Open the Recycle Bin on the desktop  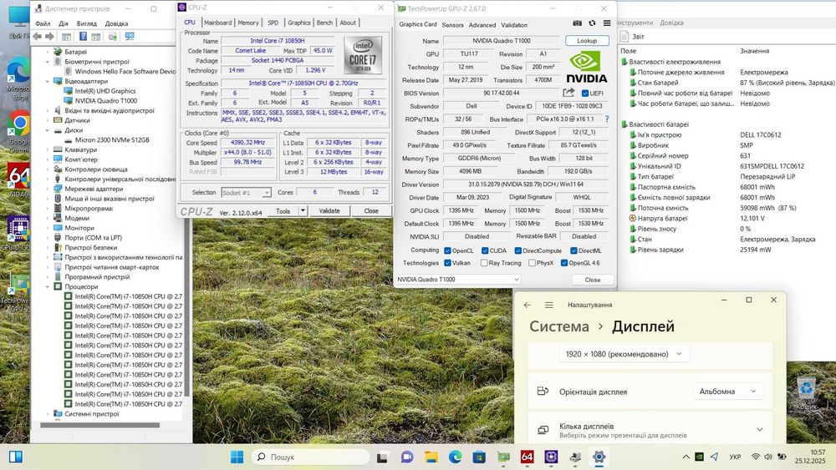point(806,392)
